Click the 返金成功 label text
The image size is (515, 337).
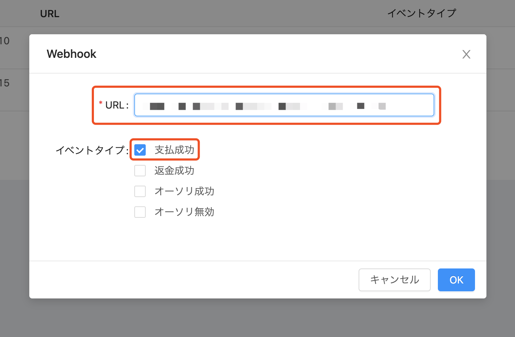[174, 171]
